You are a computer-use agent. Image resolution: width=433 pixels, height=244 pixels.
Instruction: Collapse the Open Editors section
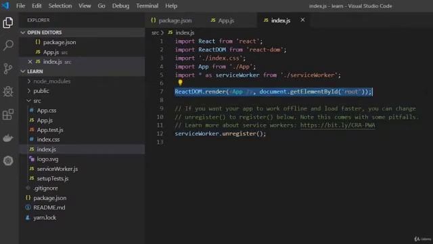pyautogui.click(x=82, y=33)
